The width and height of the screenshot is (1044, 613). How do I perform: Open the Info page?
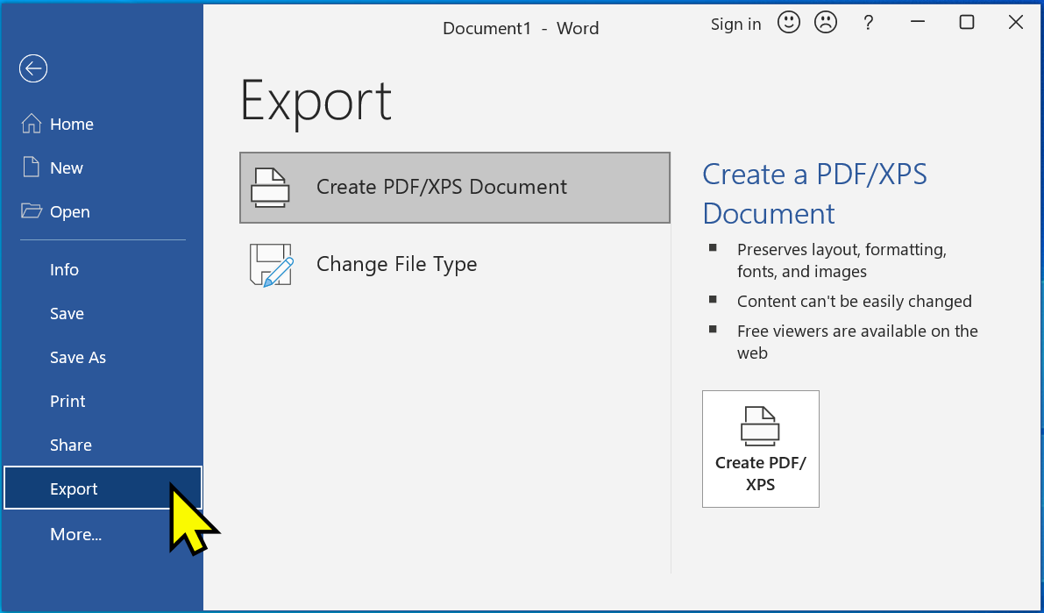[x=103, y=270]
